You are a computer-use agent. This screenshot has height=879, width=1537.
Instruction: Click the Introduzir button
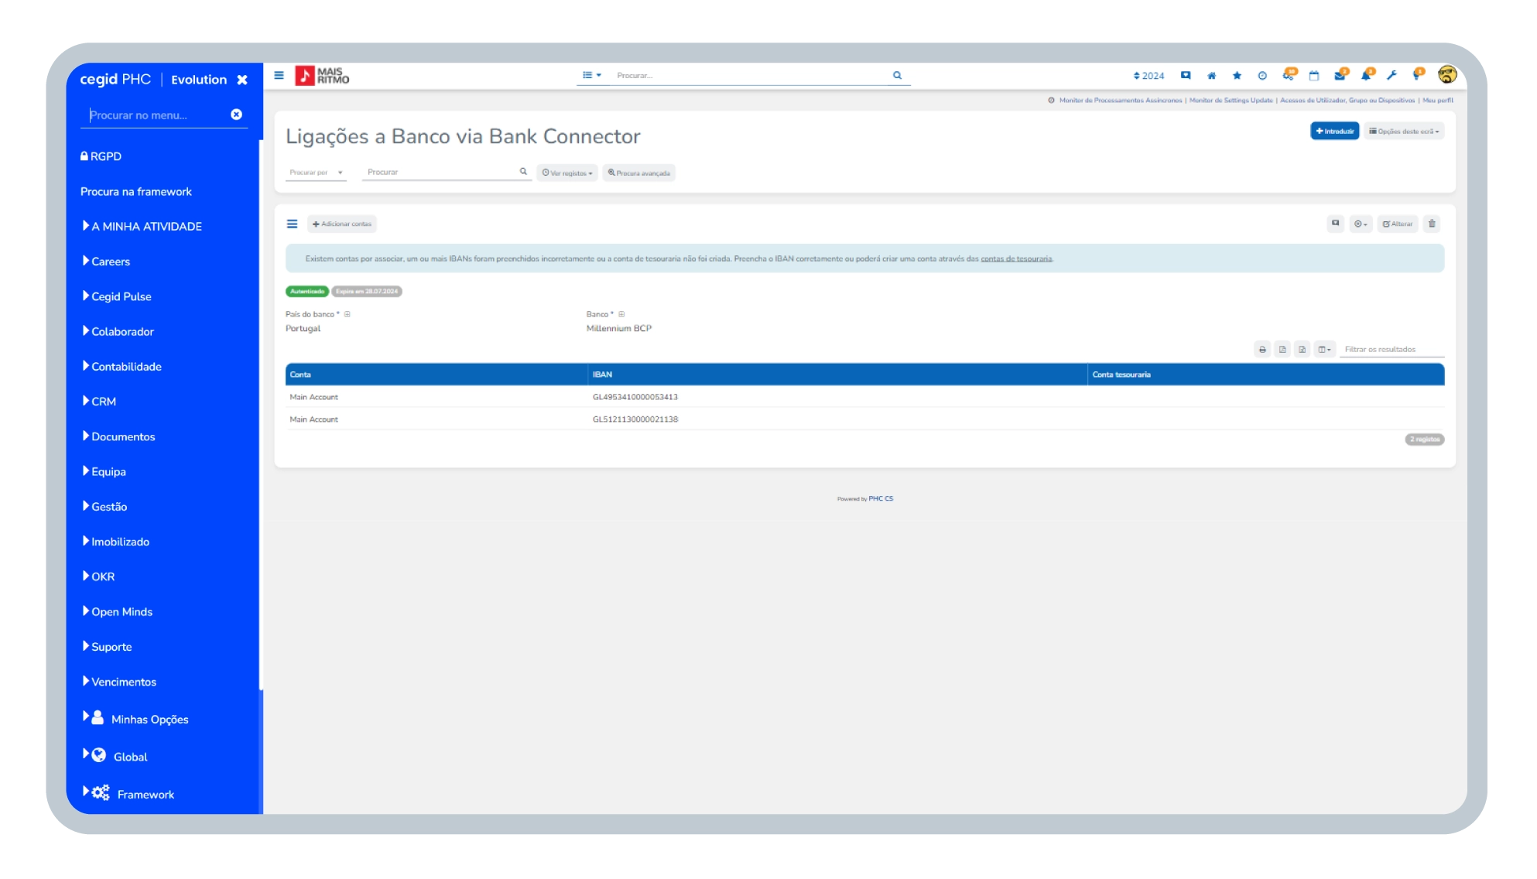pos(1335,132)
